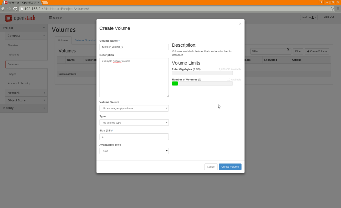
Task: Collapse the Project section
Action: 24,28
